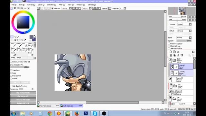Choose the Legacy Pen brush
Viewport: 206px width, 116px height.
click(x=31, y=45)
